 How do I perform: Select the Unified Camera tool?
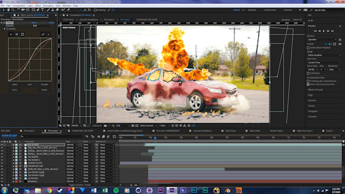(23, 10)
